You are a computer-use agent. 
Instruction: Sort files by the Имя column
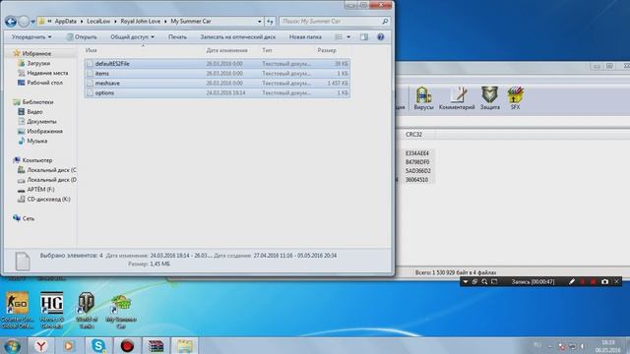pyautogui.click(x=92, y=50)
